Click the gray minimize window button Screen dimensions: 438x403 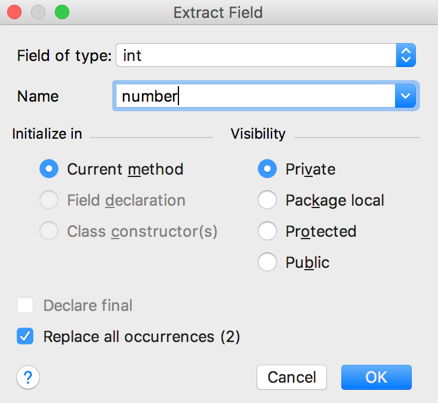(38, 12)
